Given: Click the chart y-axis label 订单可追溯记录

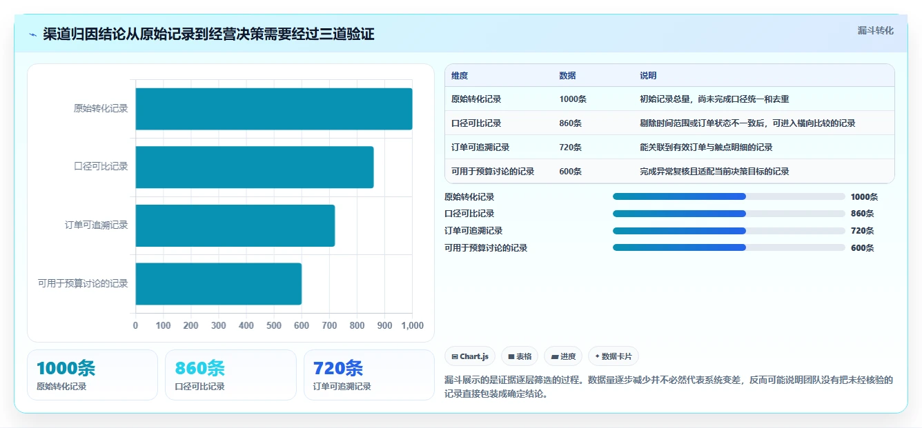Looking at the screenshot, I should click(x=97, y=225).
